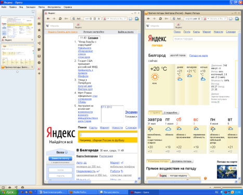Viewport: 243px width, 195px height.
Task: Click the Веб badge in left address bar
Action: coord(77,19)
